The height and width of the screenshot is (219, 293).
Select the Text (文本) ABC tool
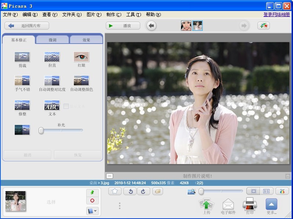point(52,105)
